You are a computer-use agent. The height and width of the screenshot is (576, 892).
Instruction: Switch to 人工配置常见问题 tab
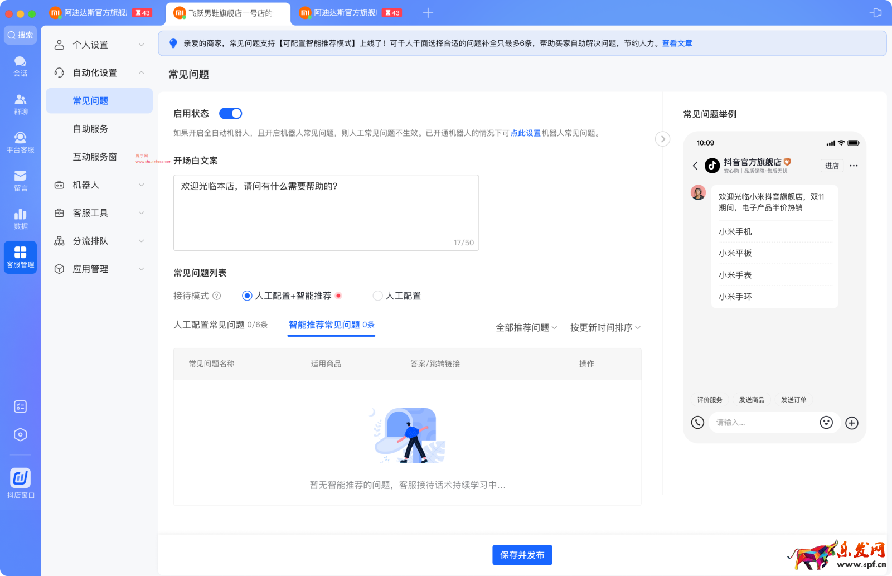point(220,325)
